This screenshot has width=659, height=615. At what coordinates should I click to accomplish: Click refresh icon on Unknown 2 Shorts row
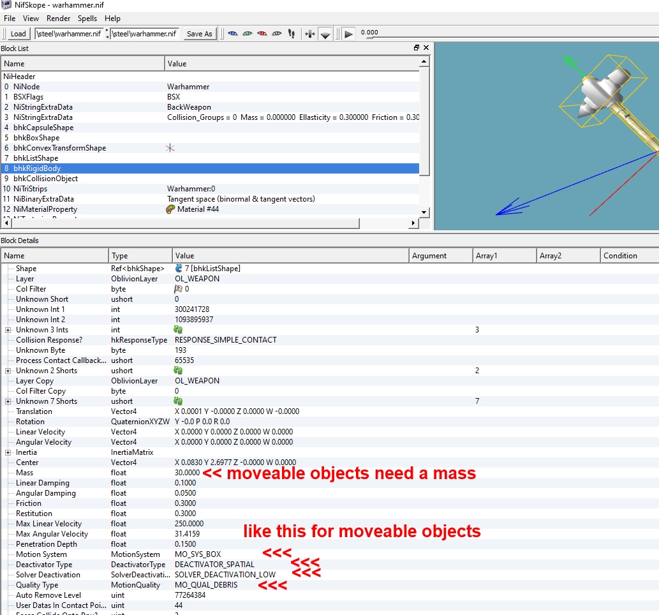point(178,371)
